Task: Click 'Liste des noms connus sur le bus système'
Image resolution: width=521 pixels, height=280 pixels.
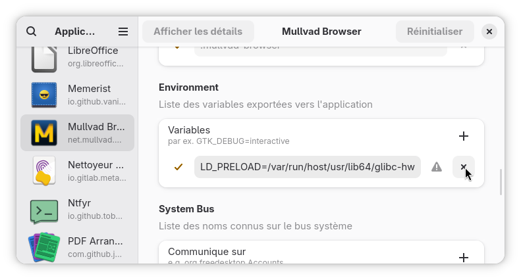Action: pyautogui.click(x=256, y=226)
